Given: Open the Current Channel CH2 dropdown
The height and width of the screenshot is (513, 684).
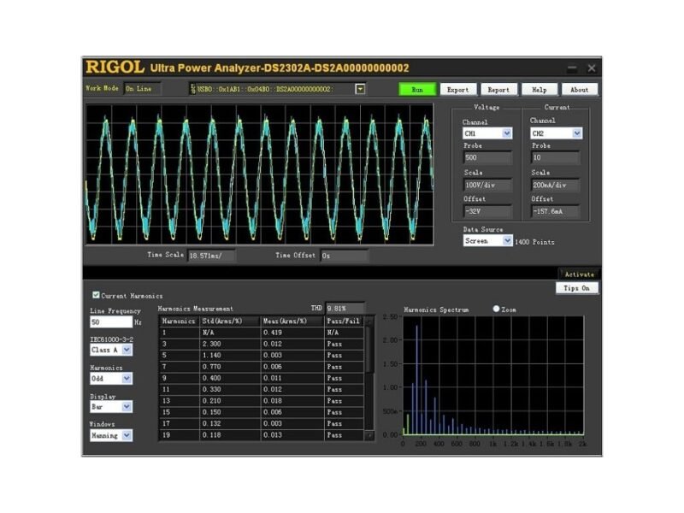Looking at the screenshot, I should 576,133.
